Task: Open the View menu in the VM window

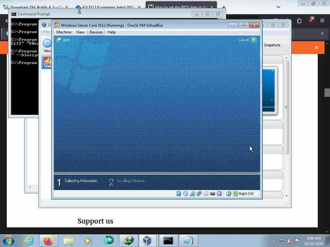Action: pos(80,32)
